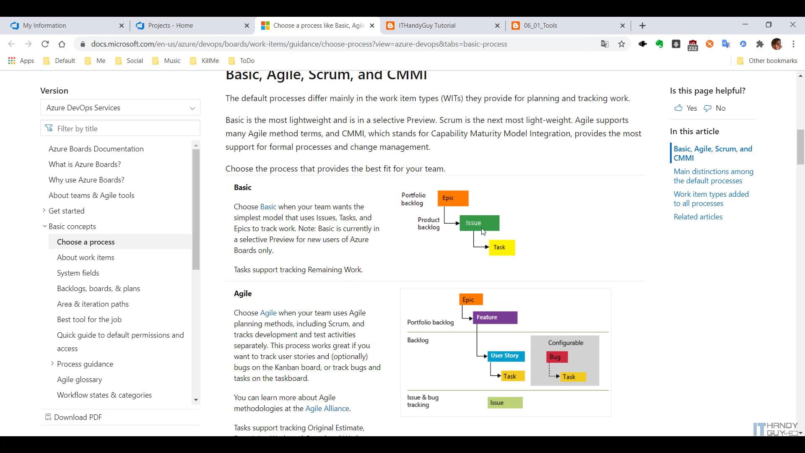Expand the Process guidance subsection

tap(52, 364)
